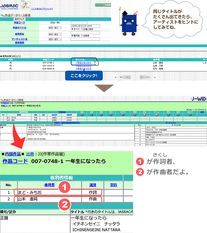207x233 pixels.
Task: Click the J-WID logo
Action: coord(198,99)
